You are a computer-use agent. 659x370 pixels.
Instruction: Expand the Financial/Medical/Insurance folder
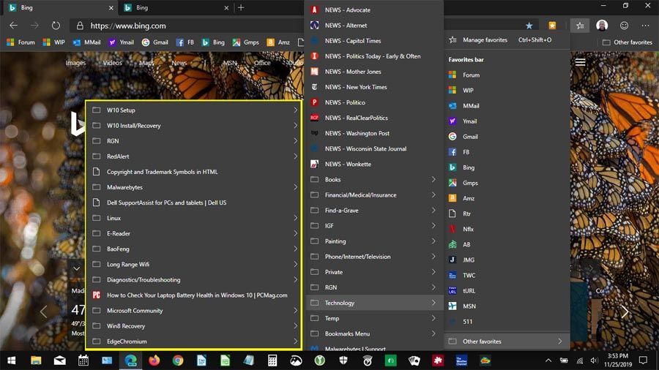pos(374,195)
